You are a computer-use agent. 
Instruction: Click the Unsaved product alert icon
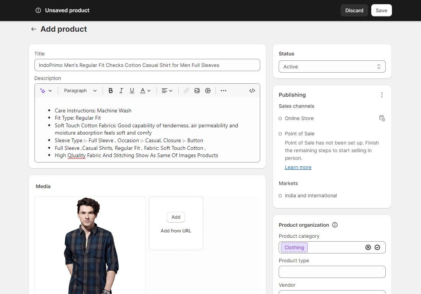(38, 10)
